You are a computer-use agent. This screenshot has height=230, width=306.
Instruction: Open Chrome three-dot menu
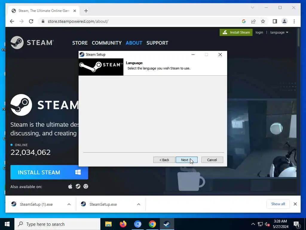tap(294, 21)
